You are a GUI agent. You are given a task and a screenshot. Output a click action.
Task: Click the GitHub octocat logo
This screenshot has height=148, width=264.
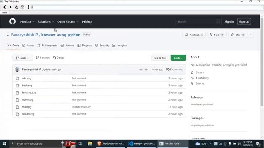[x=12, y=21]
